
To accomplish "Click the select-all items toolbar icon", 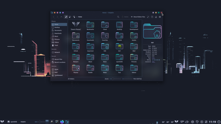I will coord(148,17).
